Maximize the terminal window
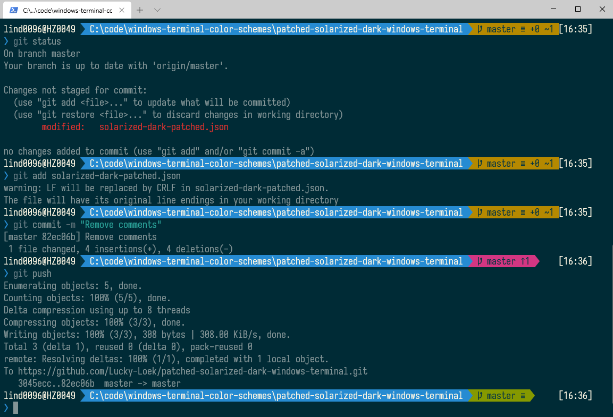613x417 pixels. (x=578, y=9)
